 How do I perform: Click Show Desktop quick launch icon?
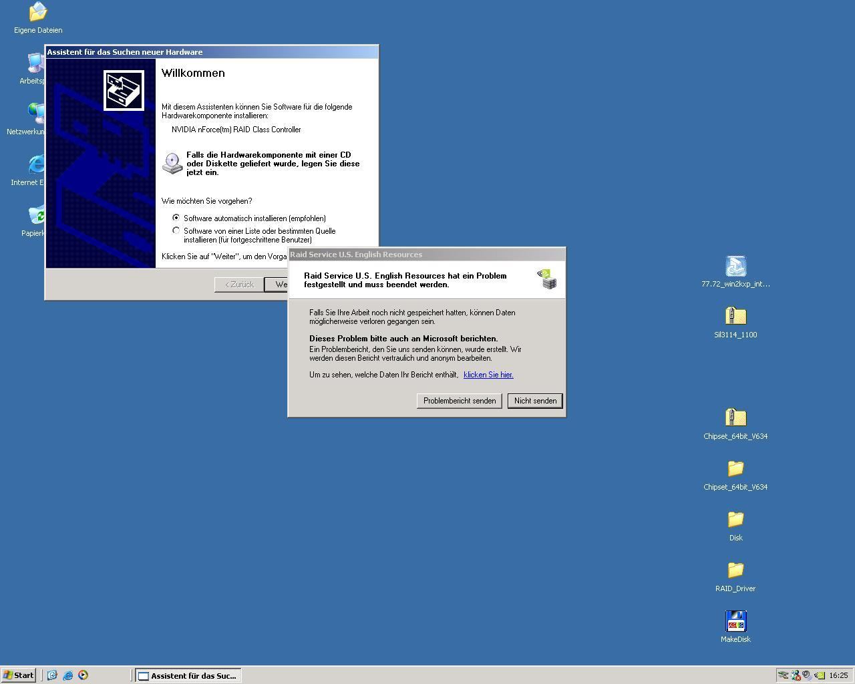52,675
